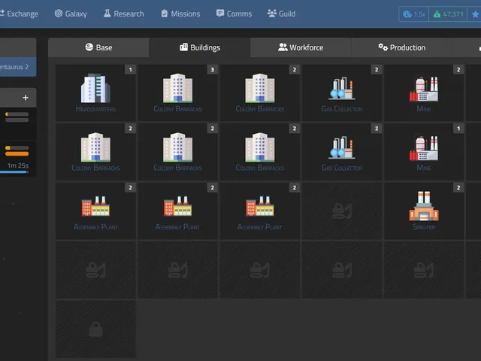Click the "Smelter" label text
The width and height of the screenshot is (481, 361).
[424, 227]
